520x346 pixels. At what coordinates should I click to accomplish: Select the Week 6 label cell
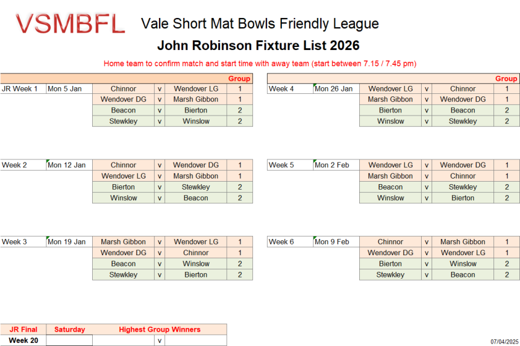[x=290, y=242]
